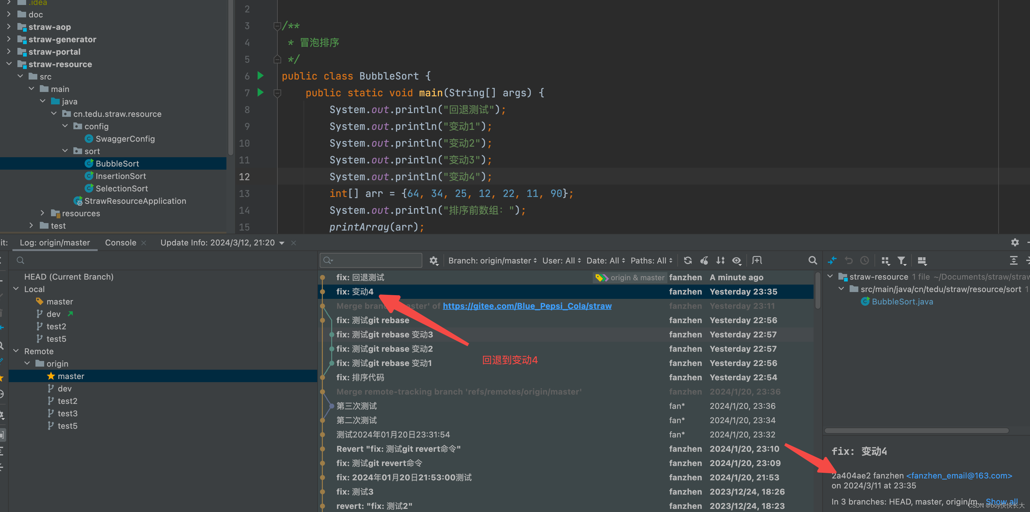Screen dimensions: 1030x512
Task: Close the Console tab
Action: click(144, 243)
